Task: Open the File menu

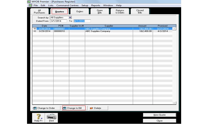Action: click(36, 5)
